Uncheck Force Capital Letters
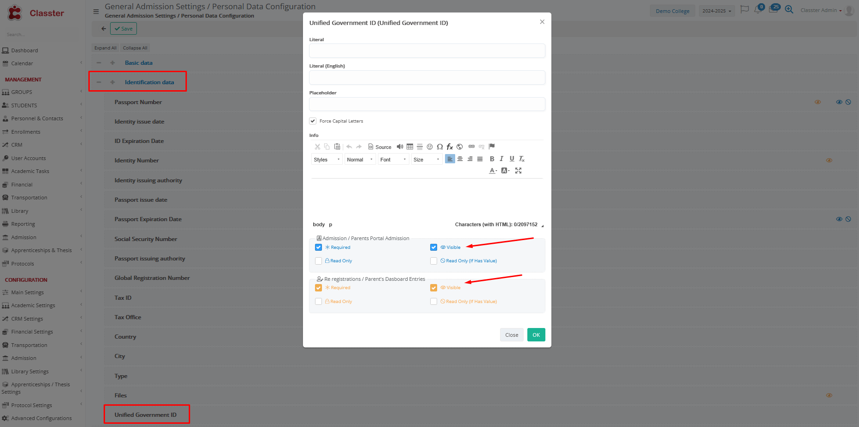Screen dimensions: 859x427 click(313, 121)
